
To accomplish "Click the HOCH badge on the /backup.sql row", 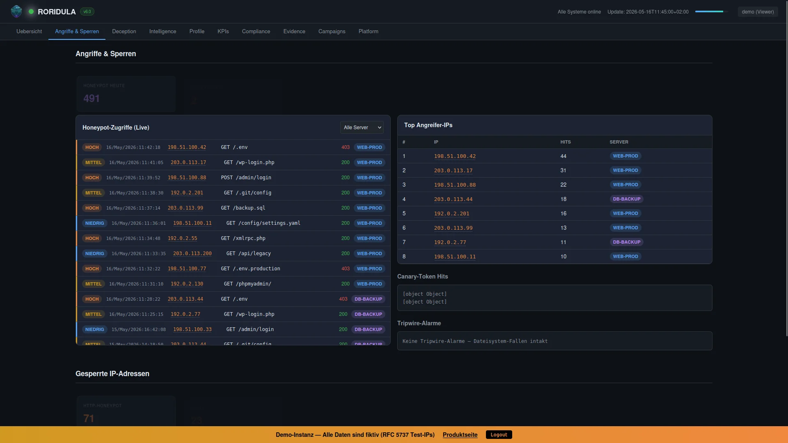I will click(92, 208).
